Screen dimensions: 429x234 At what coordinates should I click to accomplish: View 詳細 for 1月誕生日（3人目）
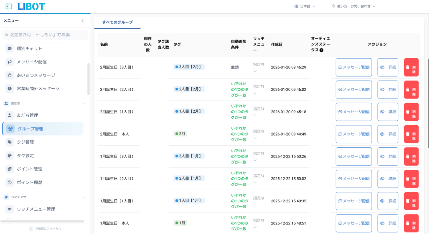click(388, 157)
